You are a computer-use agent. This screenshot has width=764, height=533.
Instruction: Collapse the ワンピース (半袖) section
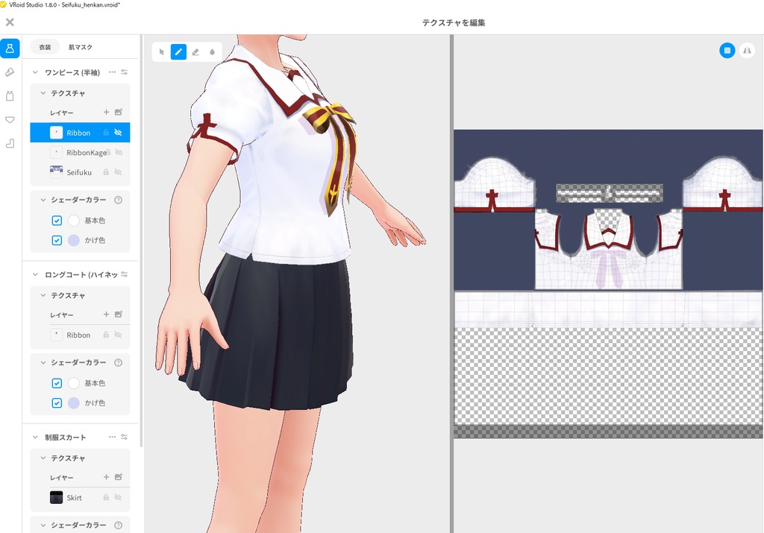[34, 72]
